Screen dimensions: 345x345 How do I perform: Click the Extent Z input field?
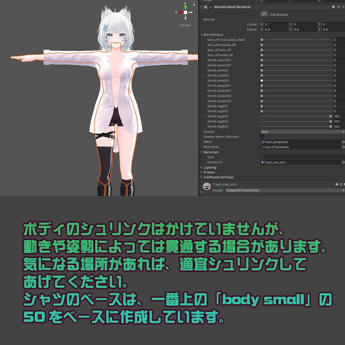click(x=333, y=29)
